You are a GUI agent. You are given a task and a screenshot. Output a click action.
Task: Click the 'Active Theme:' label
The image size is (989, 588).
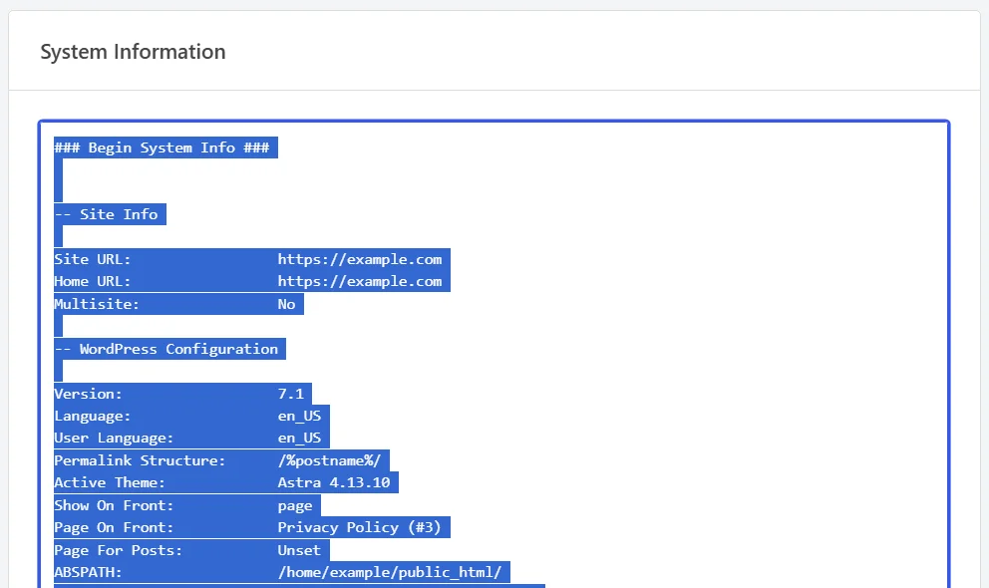(x=110, y=482)
